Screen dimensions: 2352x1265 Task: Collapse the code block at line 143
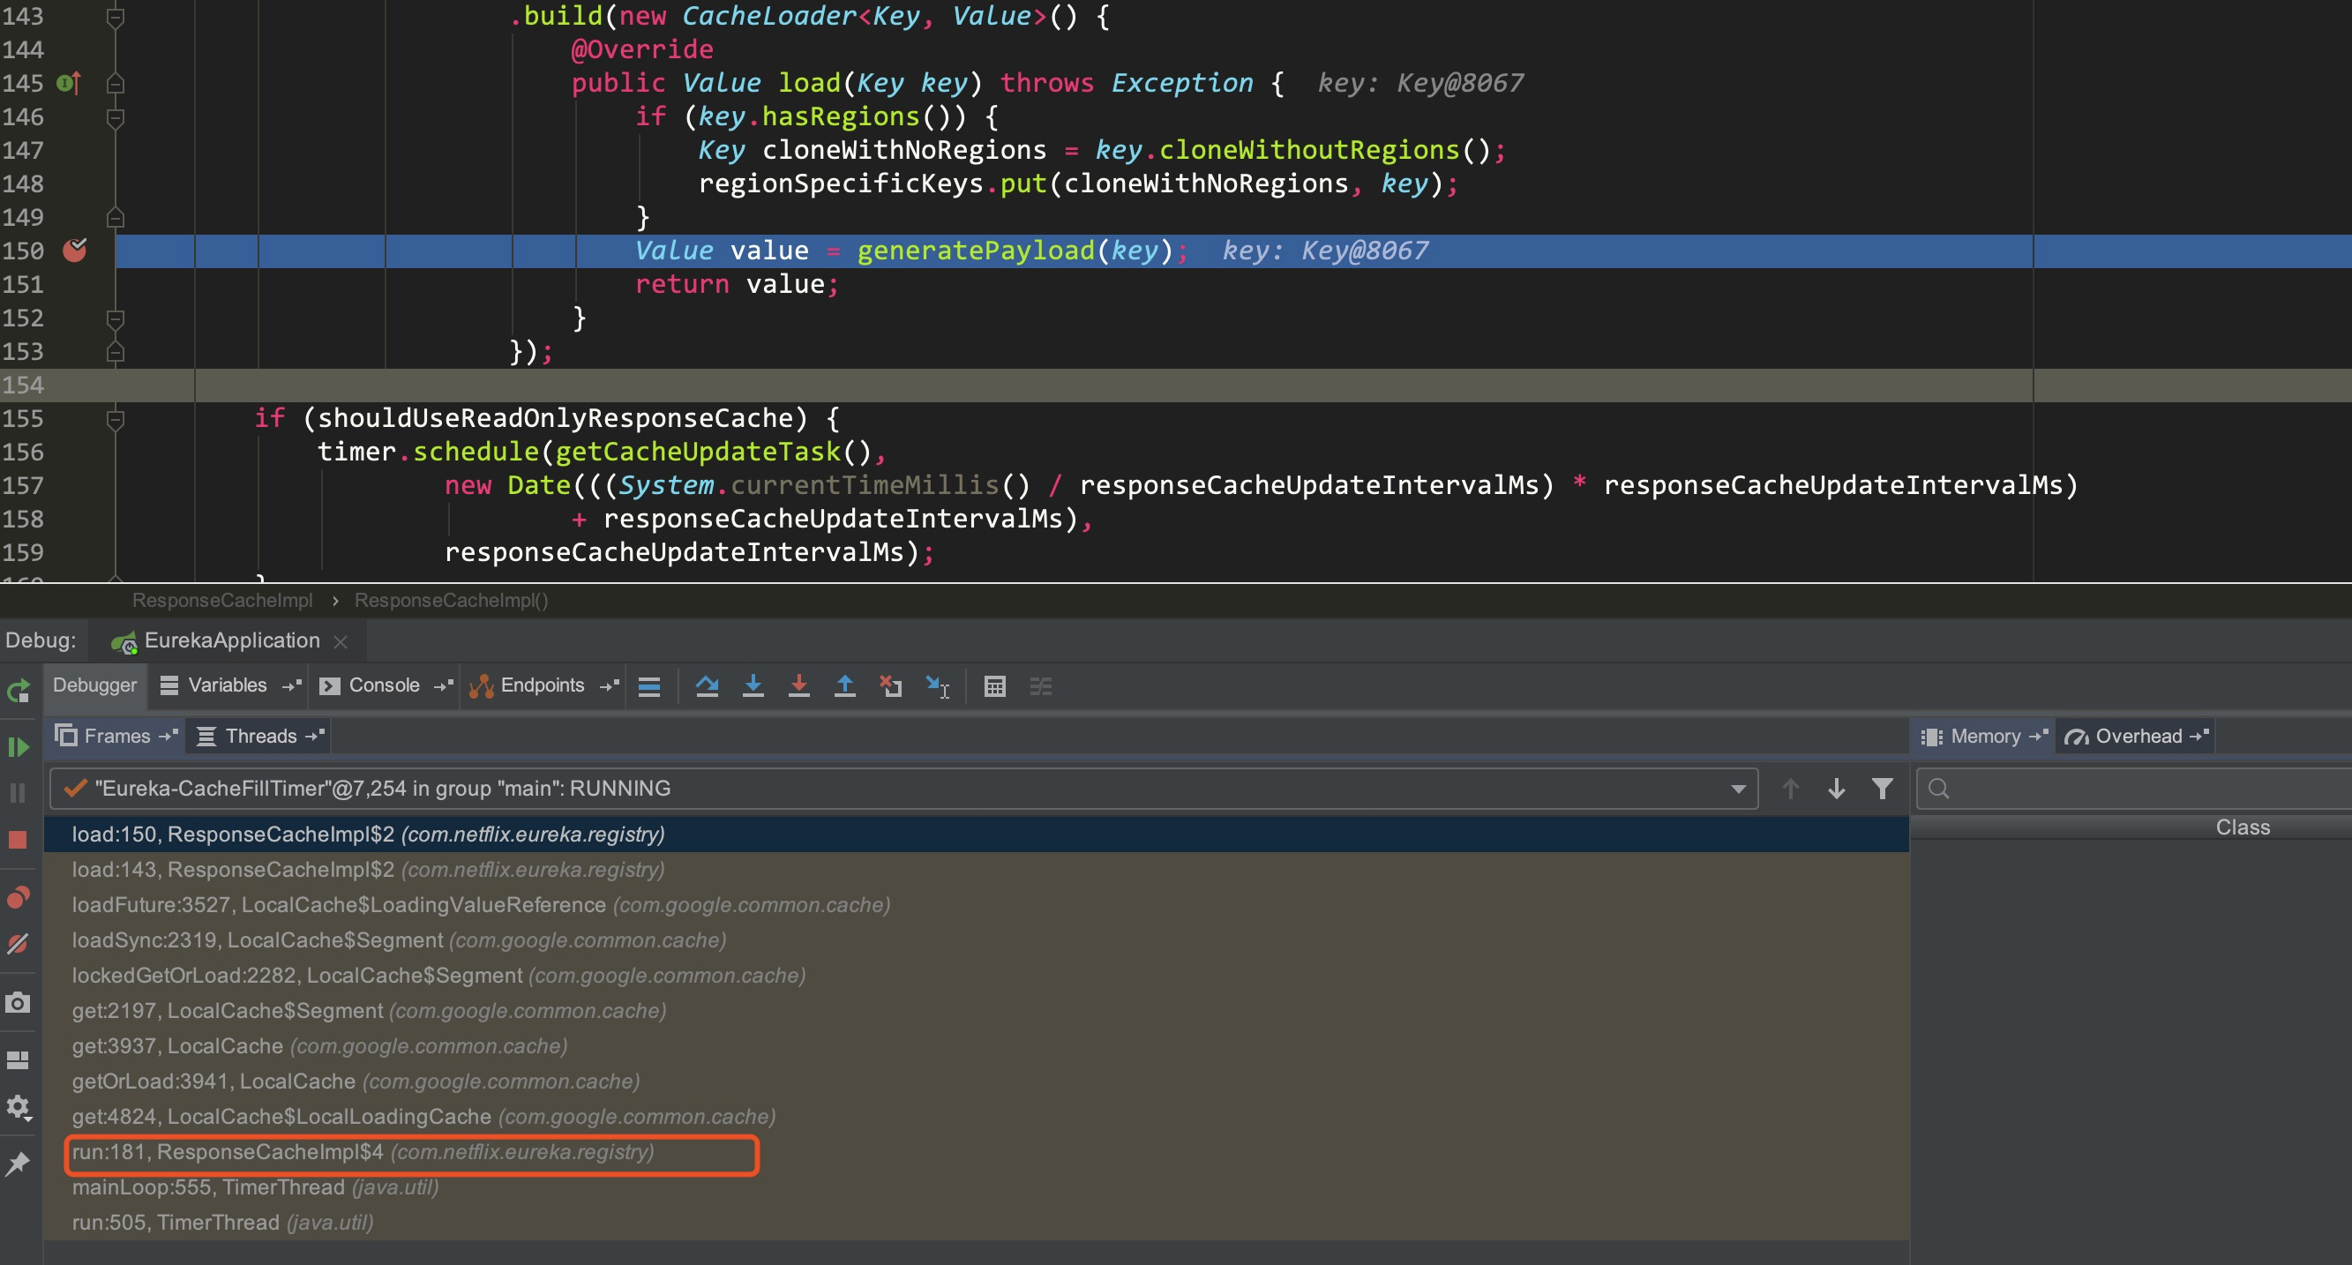(115, 17)
